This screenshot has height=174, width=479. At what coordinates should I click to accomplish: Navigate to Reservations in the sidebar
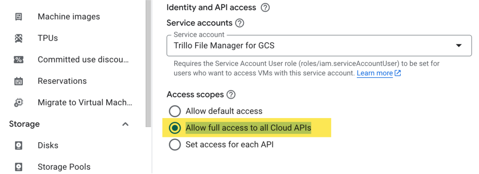[62, 81]
